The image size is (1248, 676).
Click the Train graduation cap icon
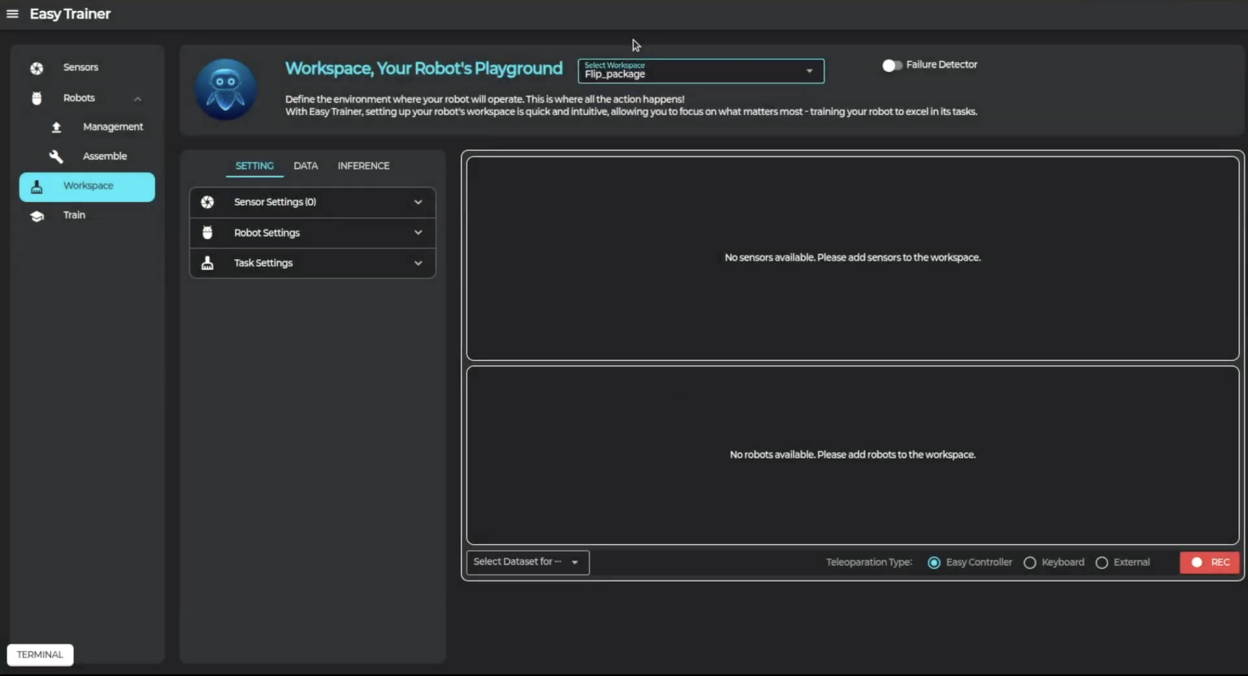37,216
